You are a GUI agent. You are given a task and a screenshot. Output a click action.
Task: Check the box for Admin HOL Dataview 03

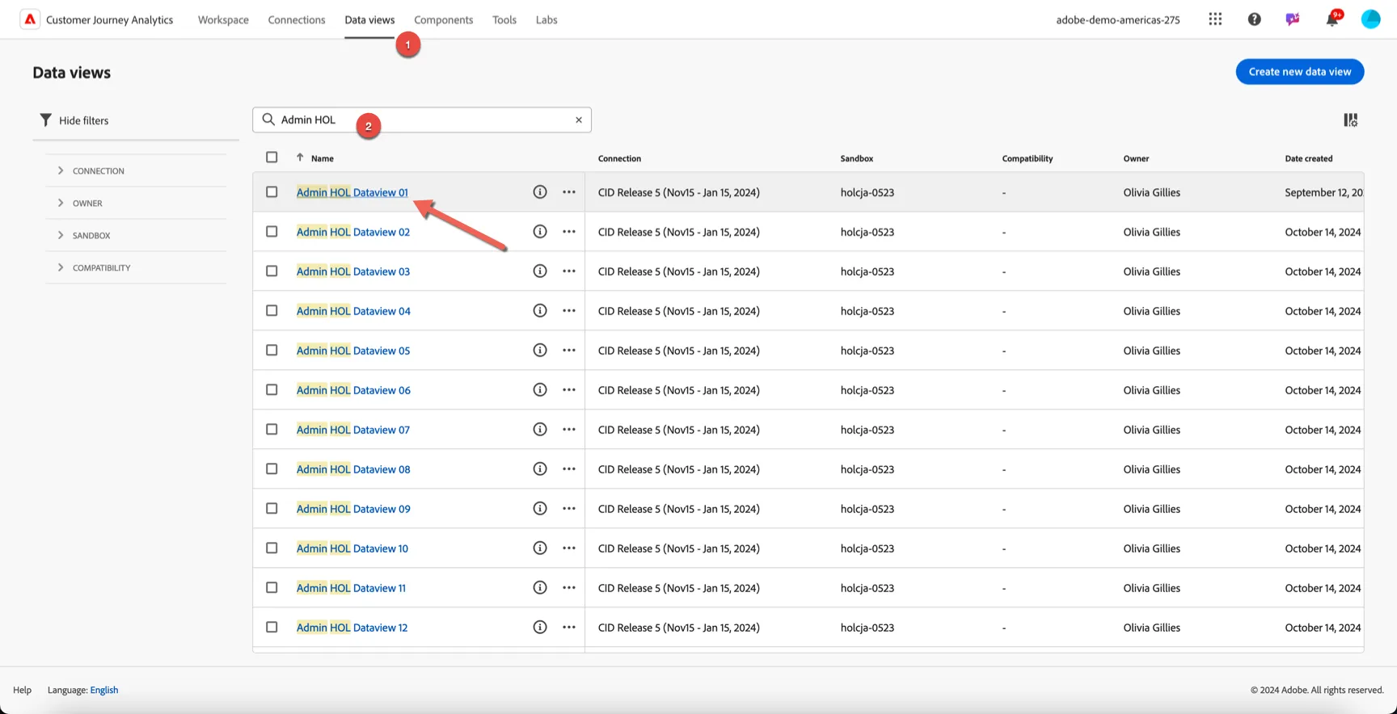tap(272, 271)
